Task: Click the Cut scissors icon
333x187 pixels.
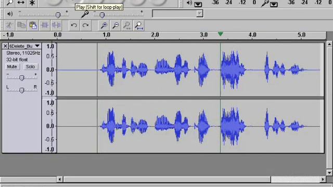Action: tap(9, 25)
